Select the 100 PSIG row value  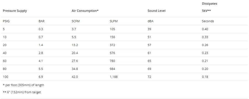point(6,77)
